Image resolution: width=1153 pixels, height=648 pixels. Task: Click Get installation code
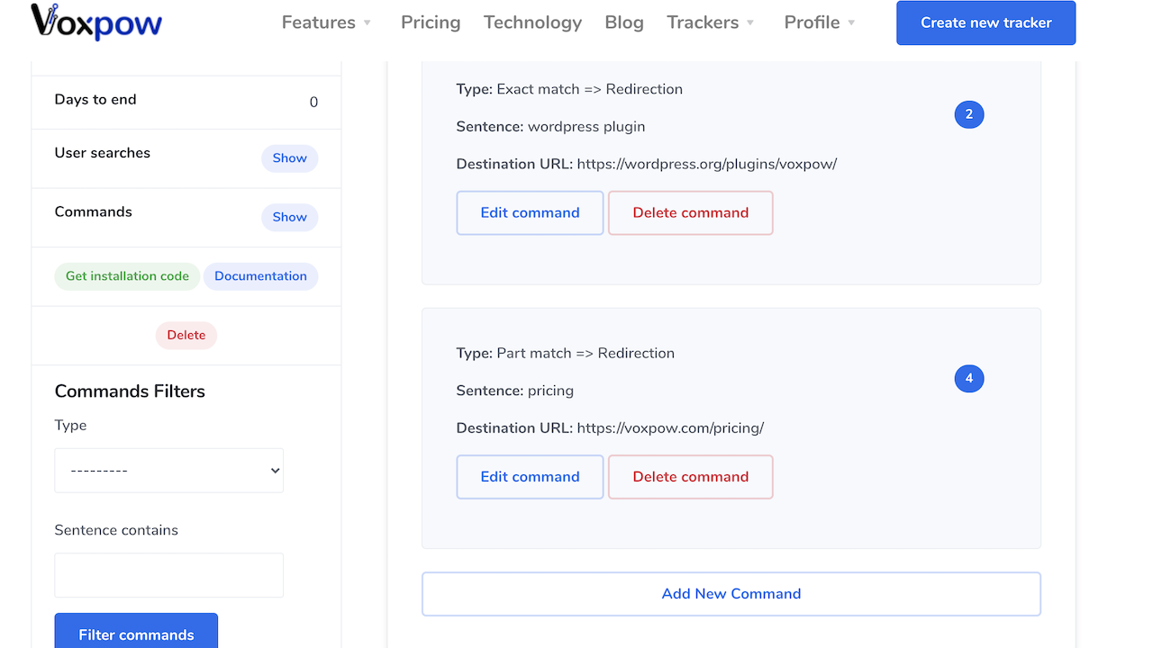point(127,276)
